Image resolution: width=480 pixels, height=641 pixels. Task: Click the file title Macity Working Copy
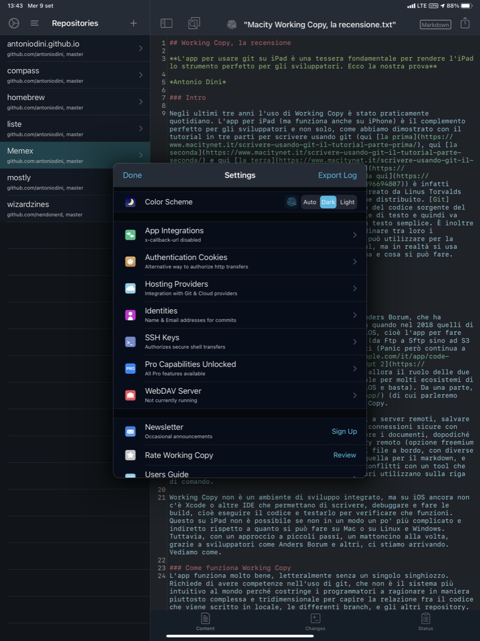[320, 25]
